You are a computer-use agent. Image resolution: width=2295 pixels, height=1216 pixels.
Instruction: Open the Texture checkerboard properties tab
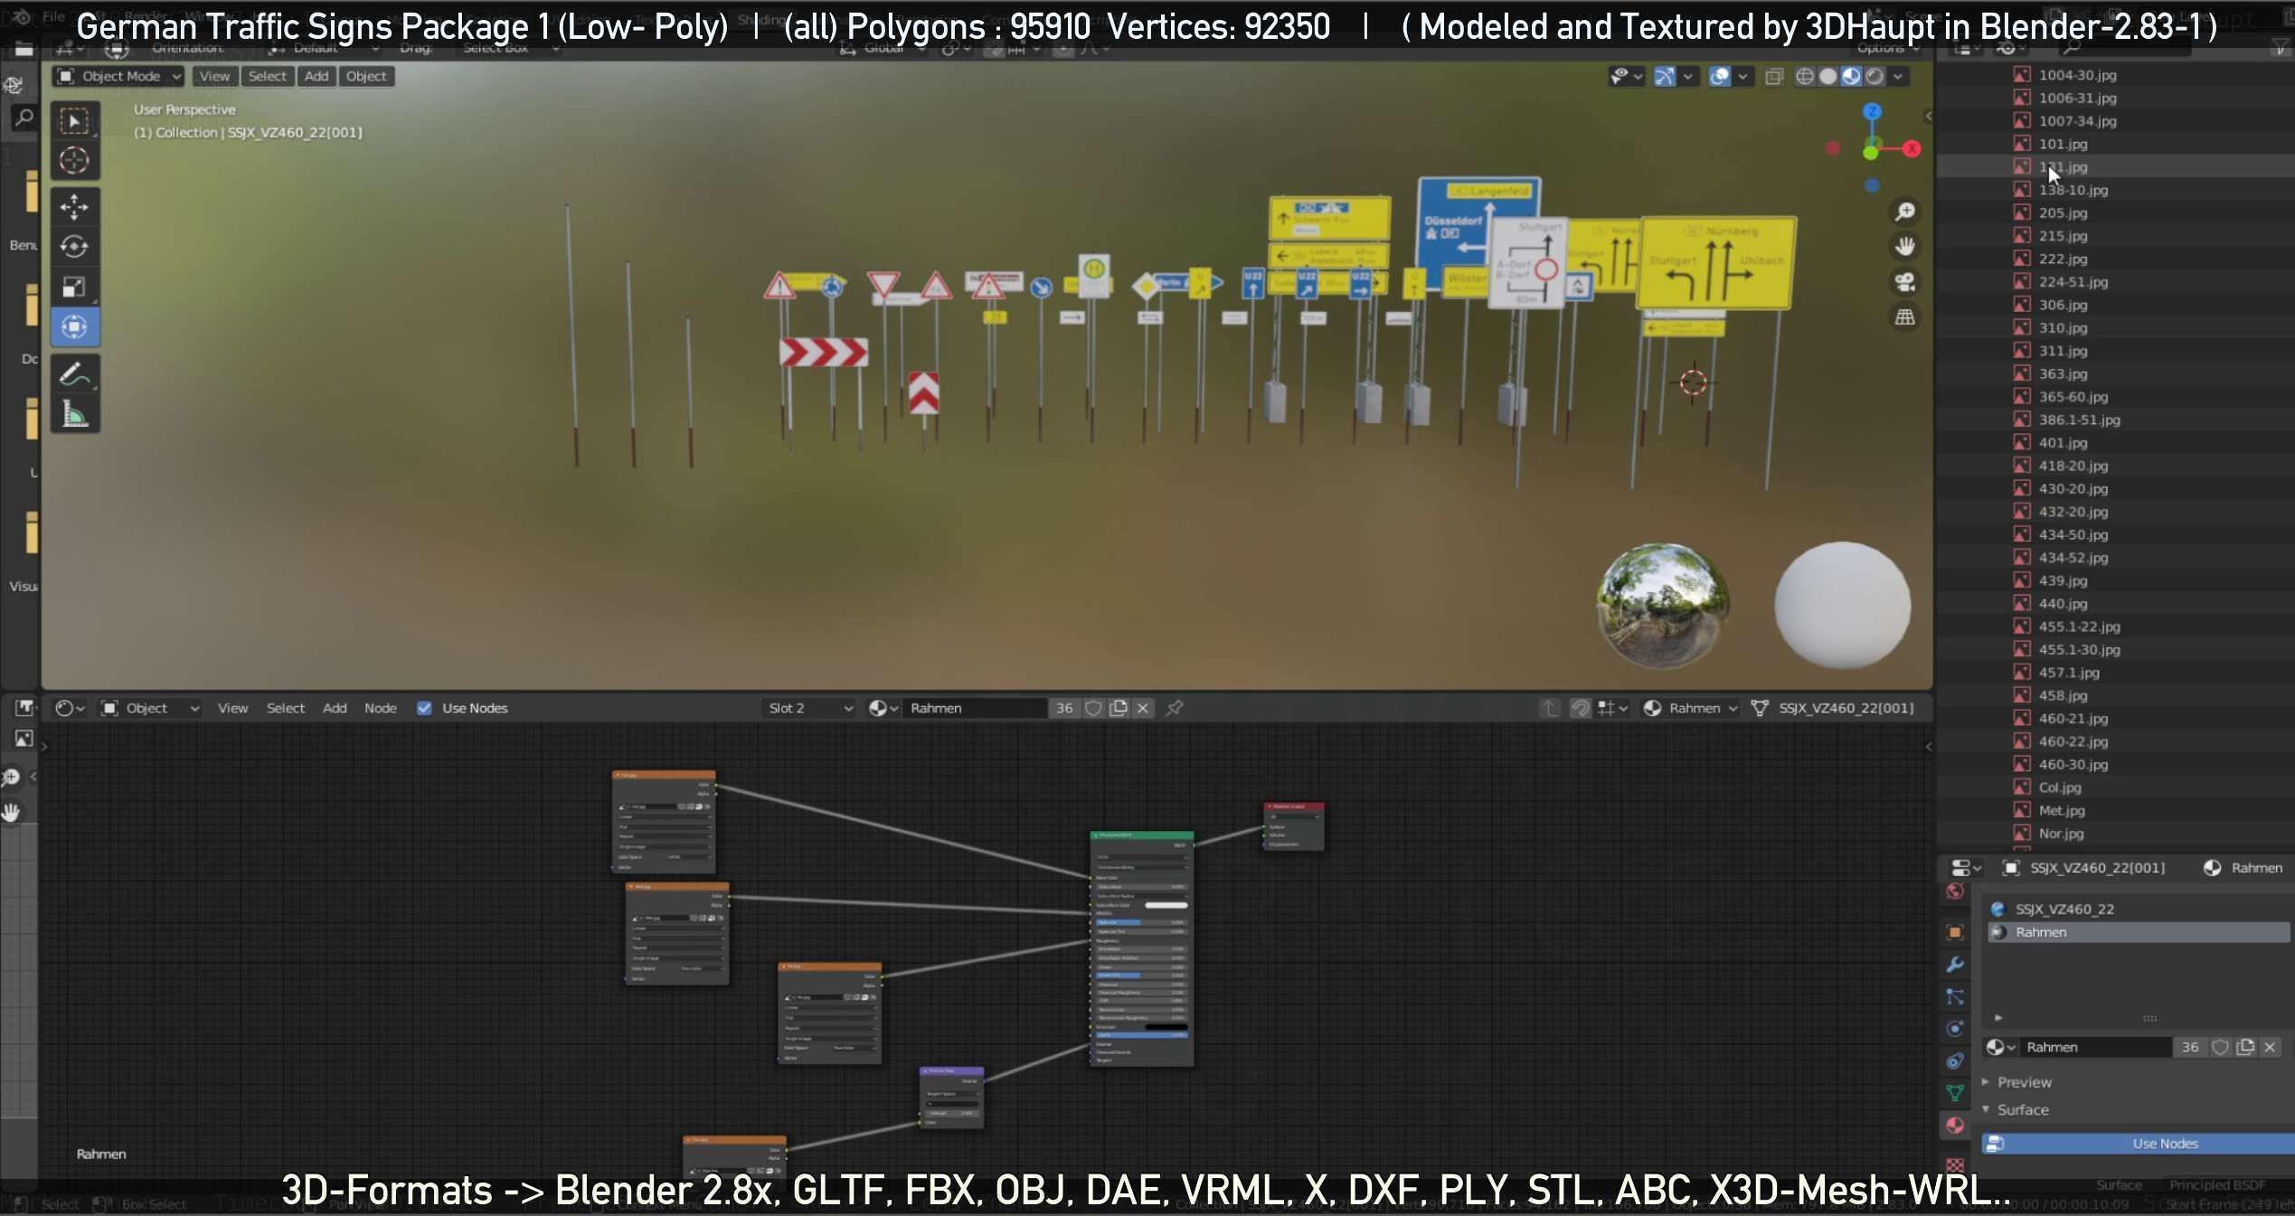pyautogui.click(x=1955, y=1165)
